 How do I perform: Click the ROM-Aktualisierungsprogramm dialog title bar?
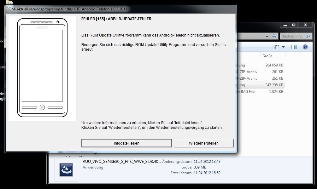(120, 9)
